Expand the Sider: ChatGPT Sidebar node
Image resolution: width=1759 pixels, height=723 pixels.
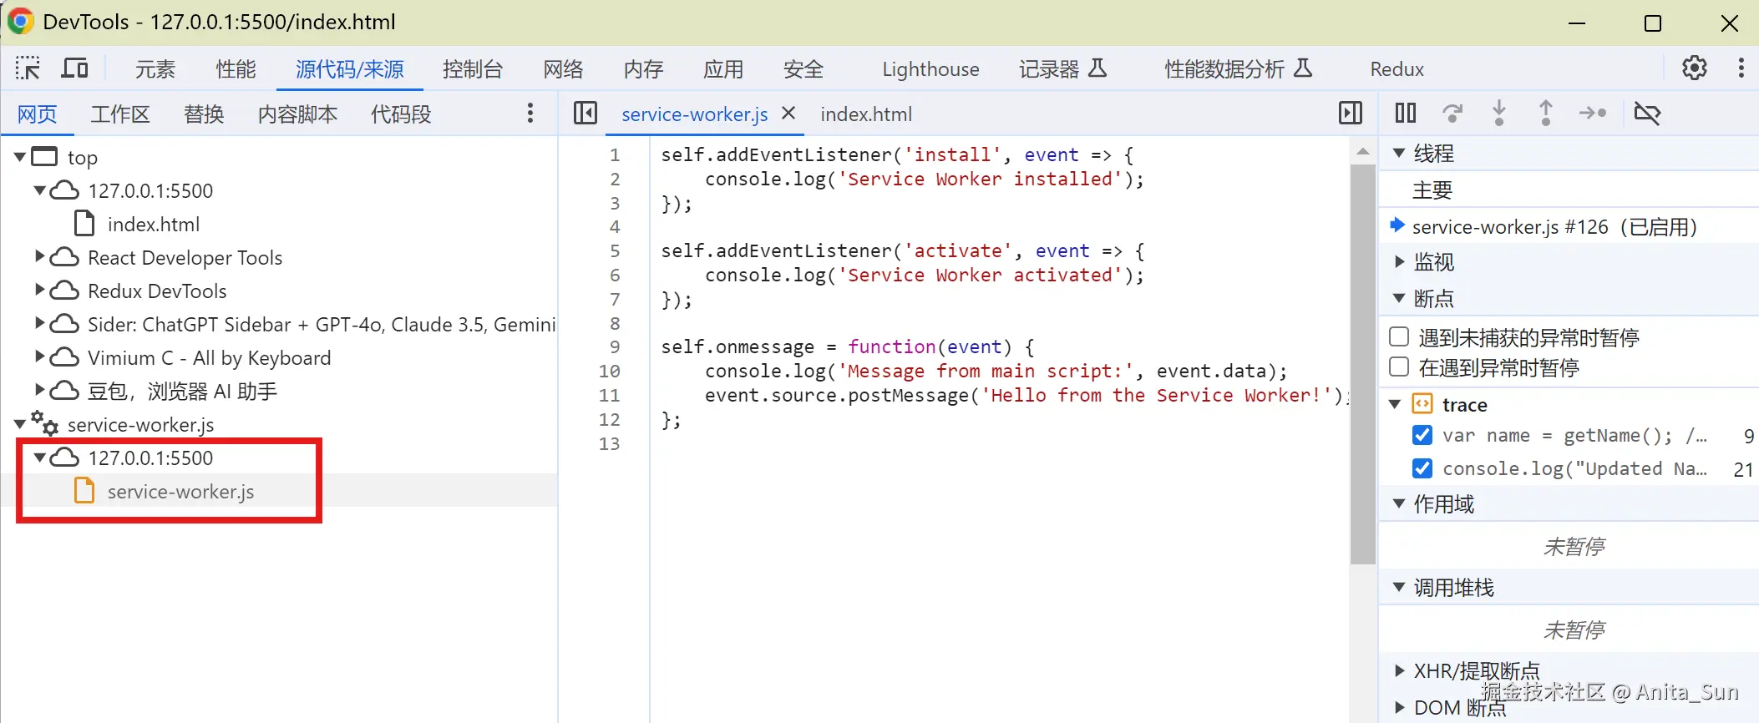pos(39,324)
